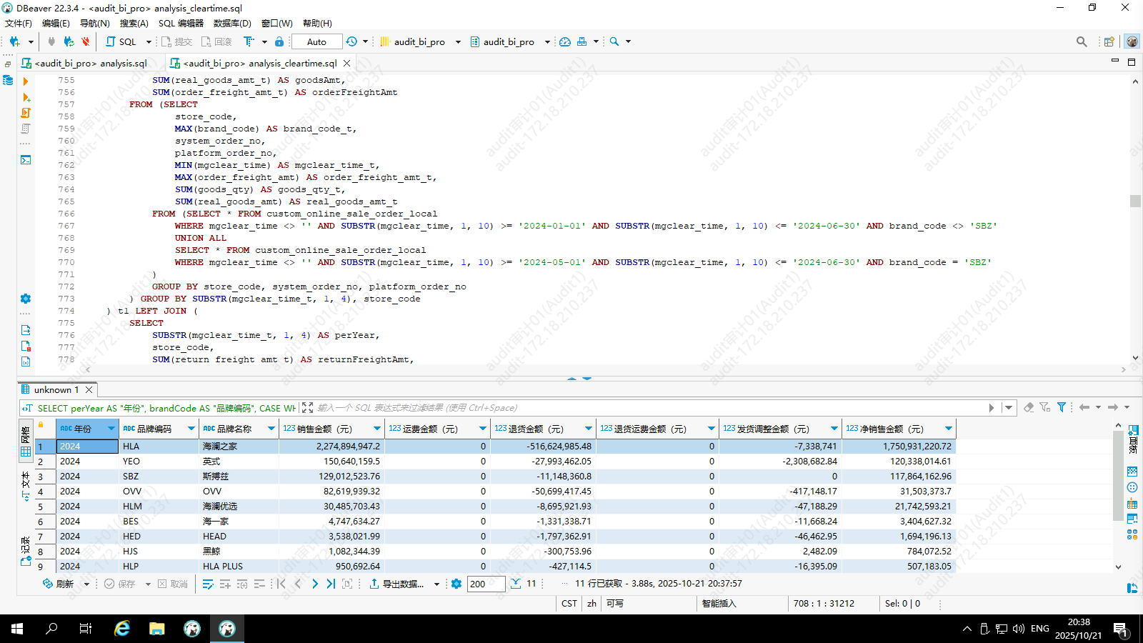The image size is (1143, 643).
Task: Expand the 品牌编码 column filter arrow
Action: pos(191,429)
